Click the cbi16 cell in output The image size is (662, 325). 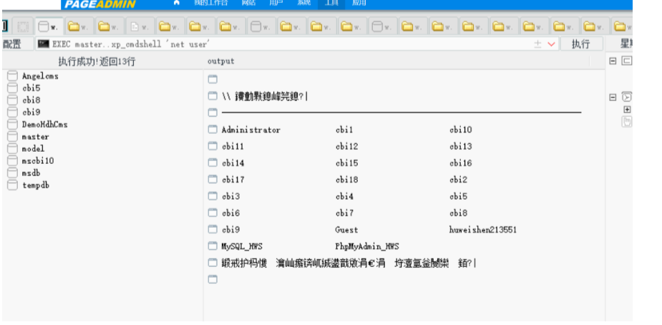(x=461, y=163)
